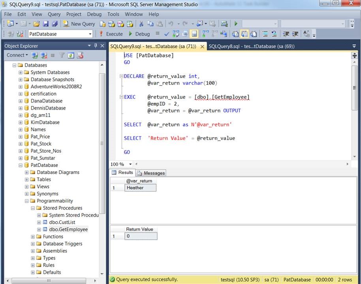Select the dbo.CustList stored procedure

(x=62, y=222)
